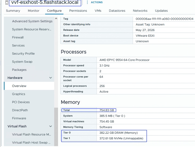The height and width of the screenshot is (147, 195).
Task: Select Firewall in the sidebar
Action: coord(18,37)
